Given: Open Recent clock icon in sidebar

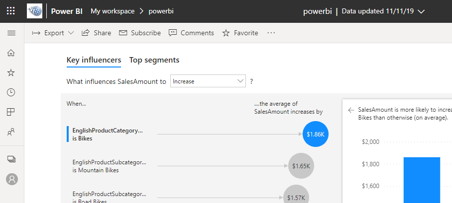Looking at the screenshot, I should click(x=11, y=92).
